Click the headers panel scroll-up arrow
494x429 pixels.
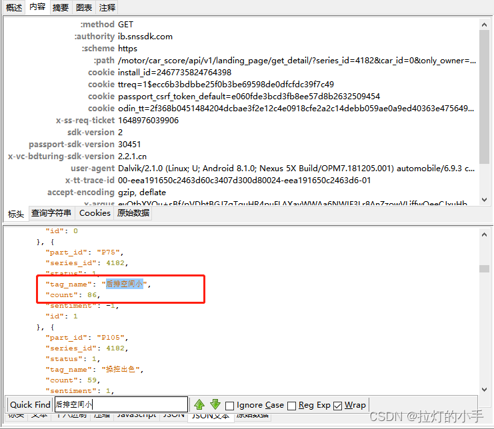click(484, 25)
